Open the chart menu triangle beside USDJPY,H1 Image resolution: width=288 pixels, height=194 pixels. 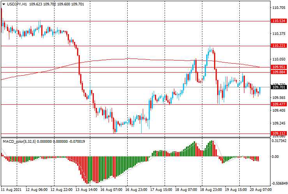[x=4, y=4]
